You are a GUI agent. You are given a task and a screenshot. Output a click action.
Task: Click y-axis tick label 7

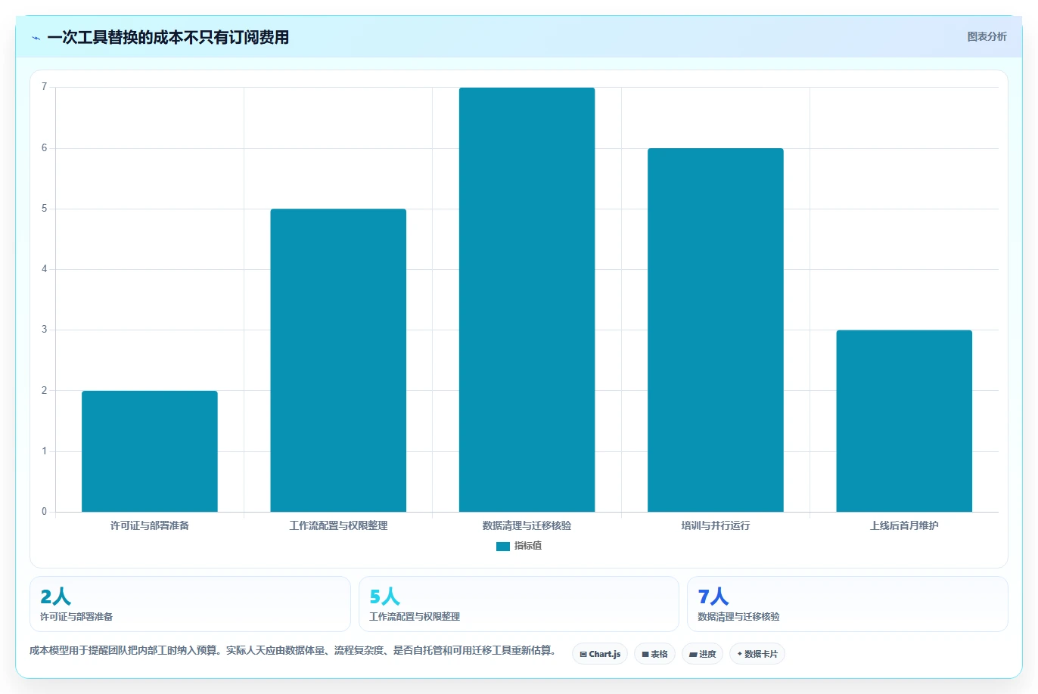[x=45, y=87]
